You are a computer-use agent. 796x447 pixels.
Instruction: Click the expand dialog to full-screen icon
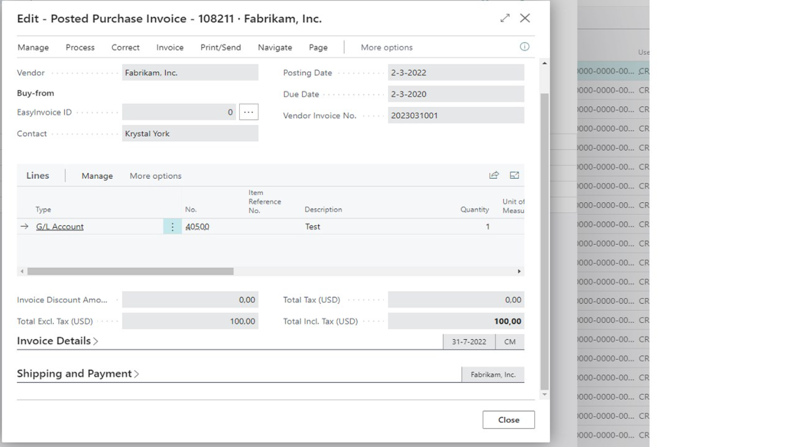(504, 18)
